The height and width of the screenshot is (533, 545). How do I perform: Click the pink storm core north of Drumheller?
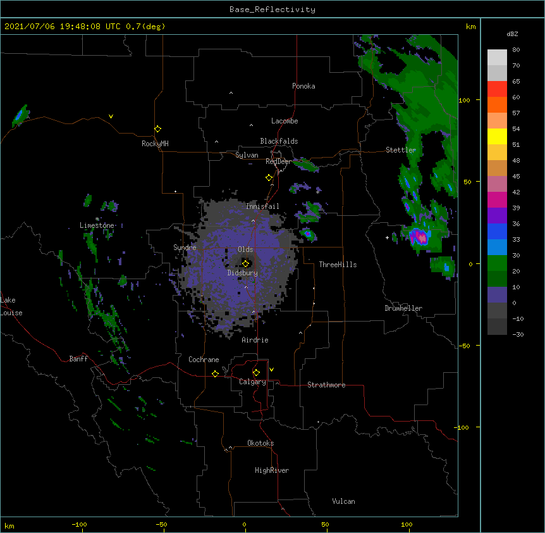422,238
